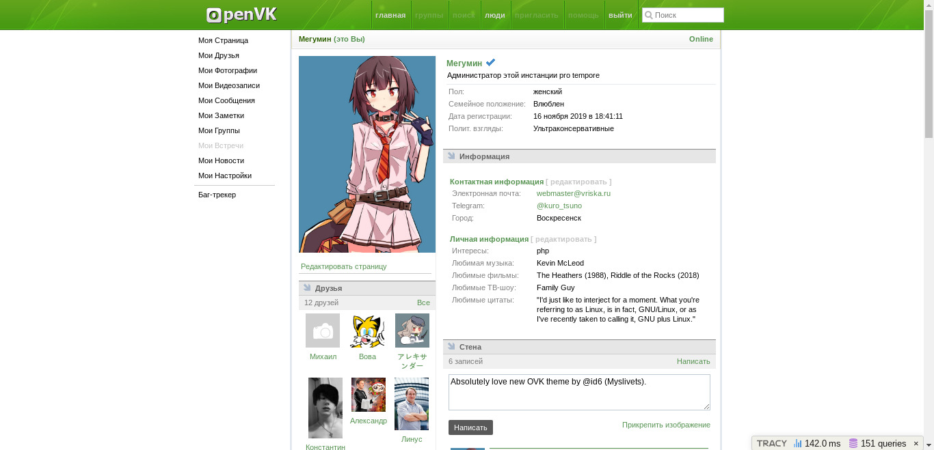934x450 pixels.
Task: Close the Tracy debug bar
Action: (916, 443)
